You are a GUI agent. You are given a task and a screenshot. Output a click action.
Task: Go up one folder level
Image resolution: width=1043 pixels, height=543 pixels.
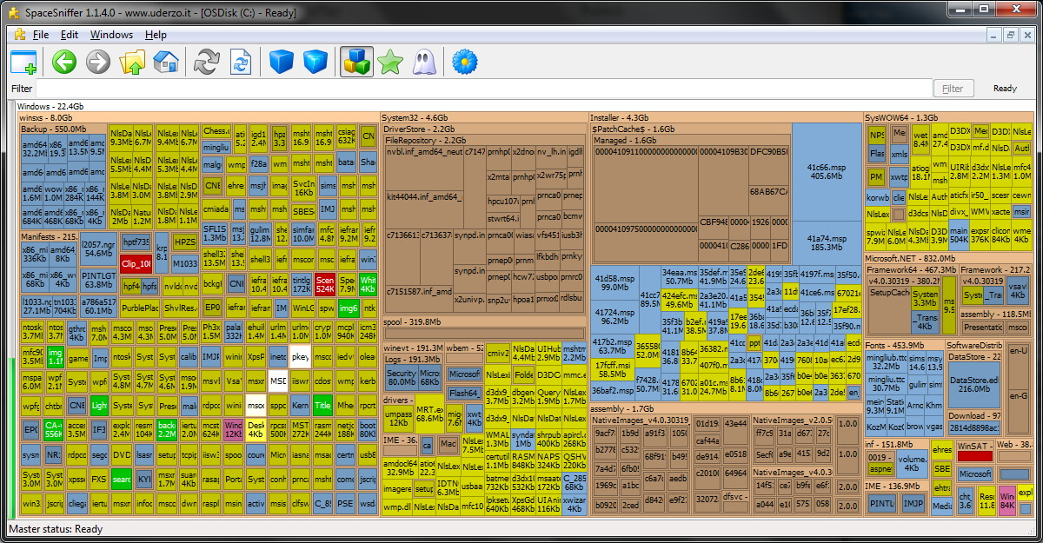(x=132, y=62)
